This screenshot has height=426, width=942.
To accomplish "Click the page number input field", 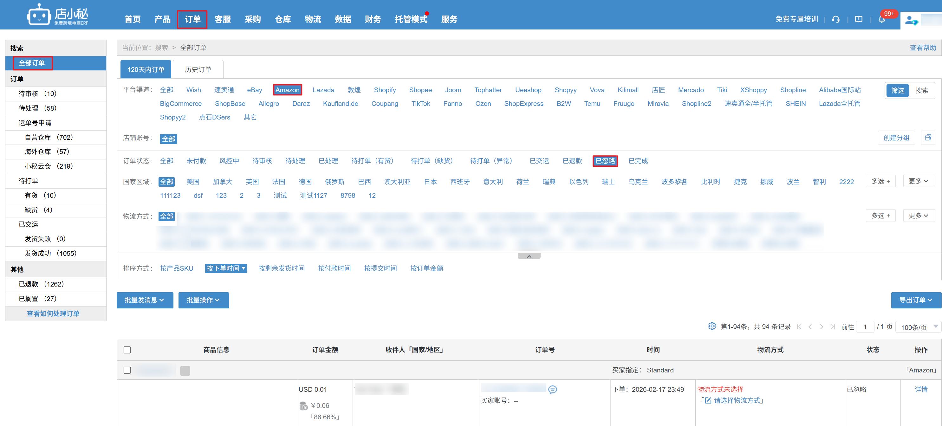I will [865, 327].
